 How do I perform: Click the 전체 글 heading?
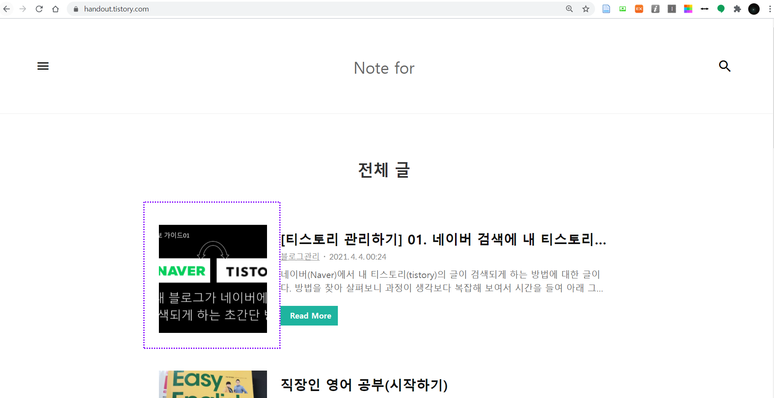(384, 170)
